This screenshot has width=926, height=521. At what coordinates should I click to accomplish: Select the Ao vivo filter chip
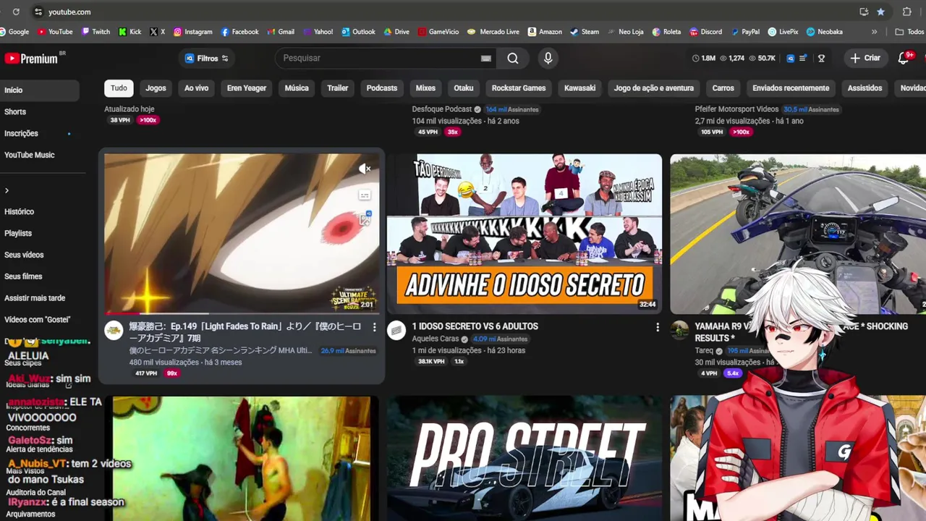click(x=196, y=88)
